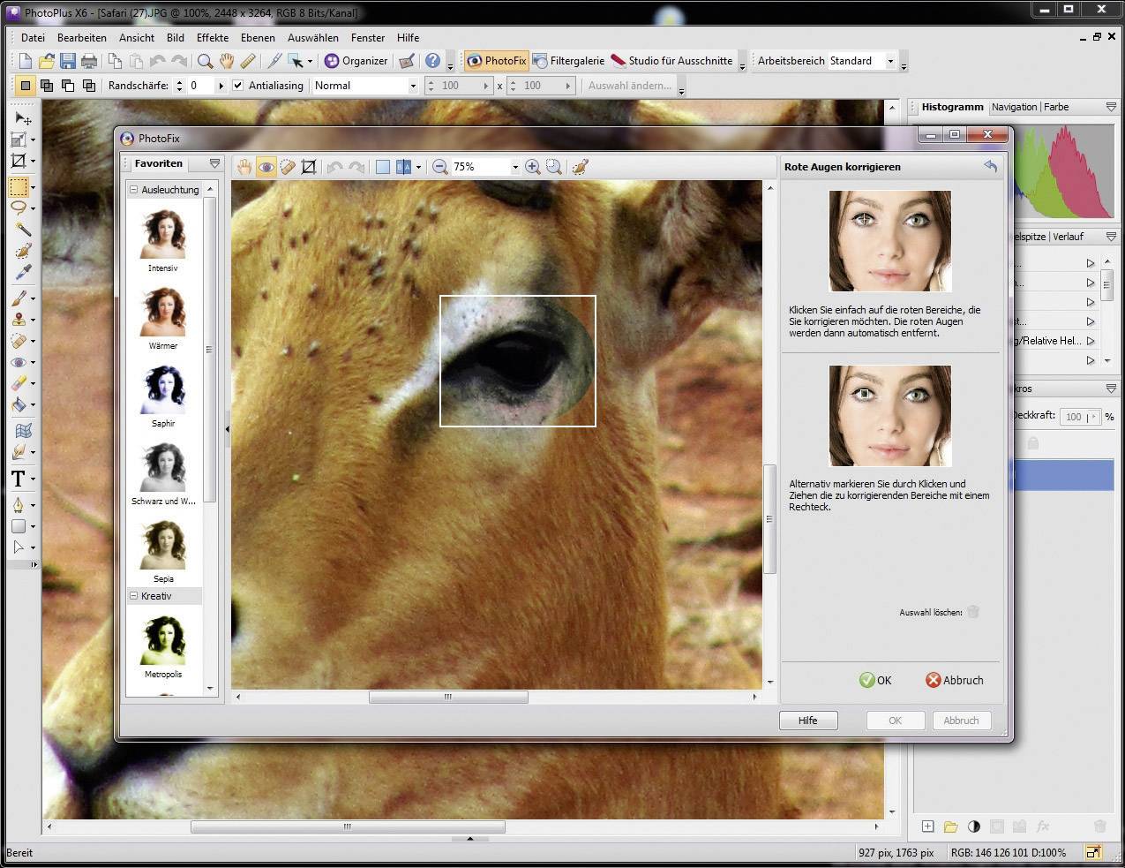Select the paintbrush tool in left toolbox
1125x868 pixels.
(19, 298)
